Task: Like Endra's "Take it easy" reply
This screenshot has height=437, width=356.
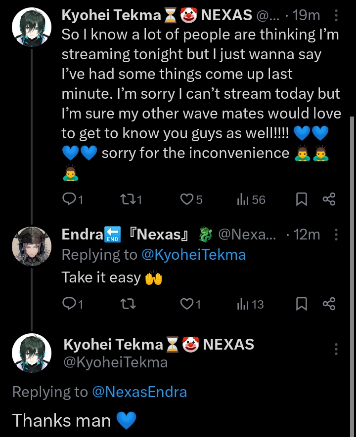Action: (186, 305)
